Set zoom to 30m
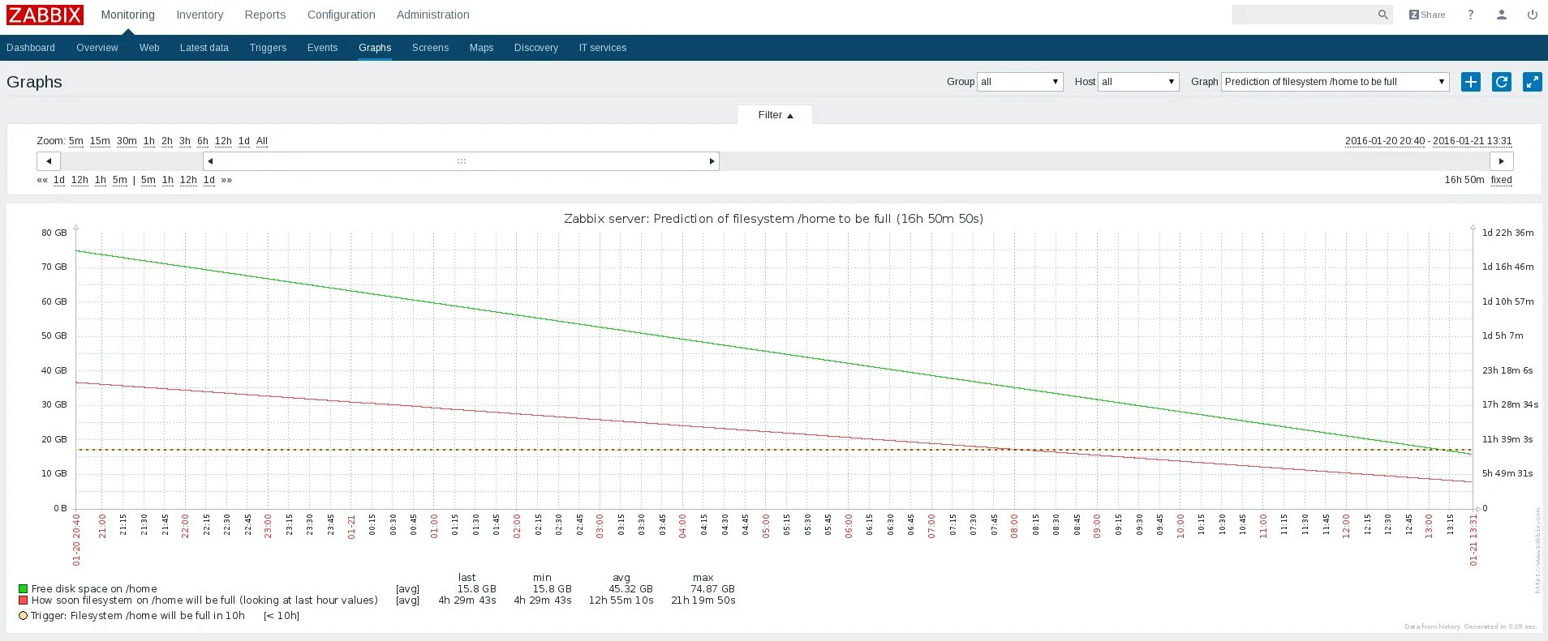Viewport: 1548px width, 641px height. tap(127, 141)
